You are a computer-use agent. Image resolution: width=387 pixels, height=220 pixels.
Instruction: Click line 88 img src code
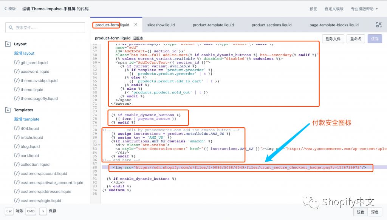(x=239, y=167)
